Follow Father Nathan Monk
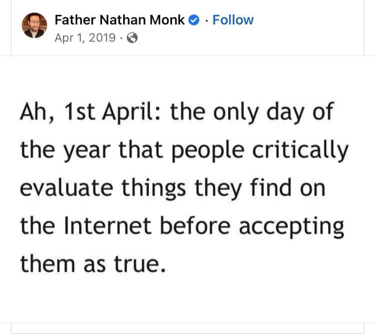 point(233,20)
